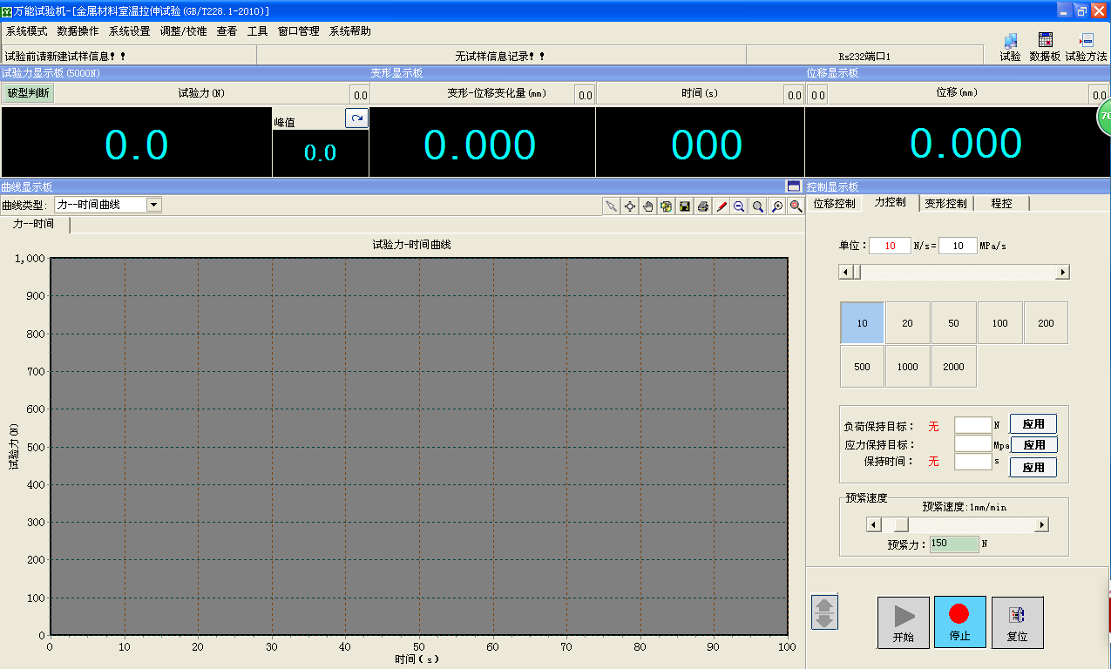The image size is (1111, 669).
Task: Click the 预紧力 input field
Action: tap(953, 544)
